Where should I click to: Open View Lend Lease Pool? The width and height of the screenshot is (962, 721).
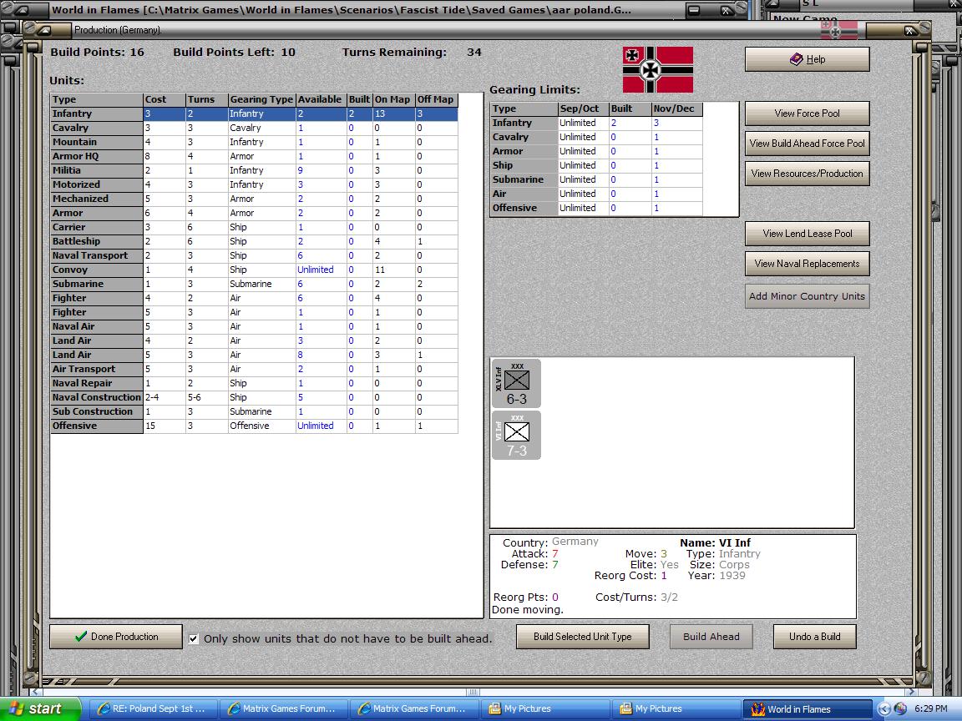[807, 234]
